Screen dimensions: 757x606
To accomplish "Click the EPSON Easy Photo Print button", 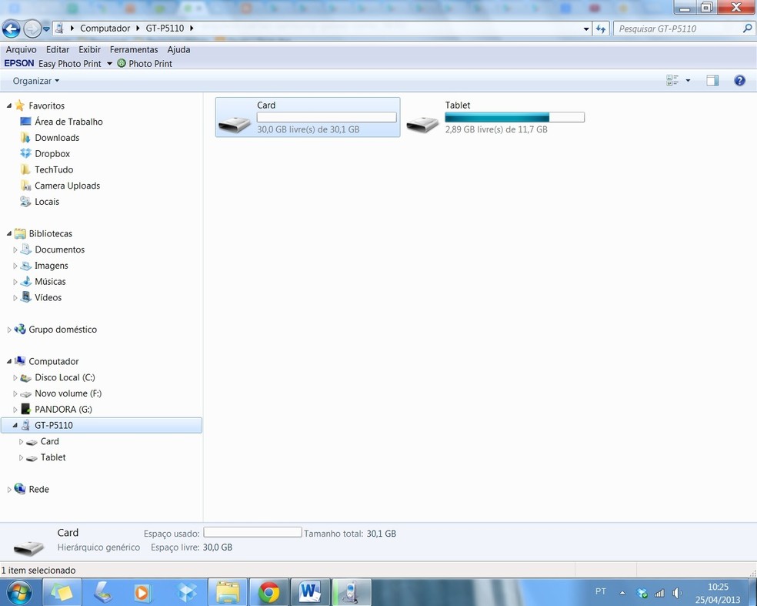I will (x=52, y=63).
